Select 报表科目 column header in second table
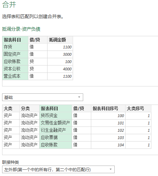 (56, 108)
